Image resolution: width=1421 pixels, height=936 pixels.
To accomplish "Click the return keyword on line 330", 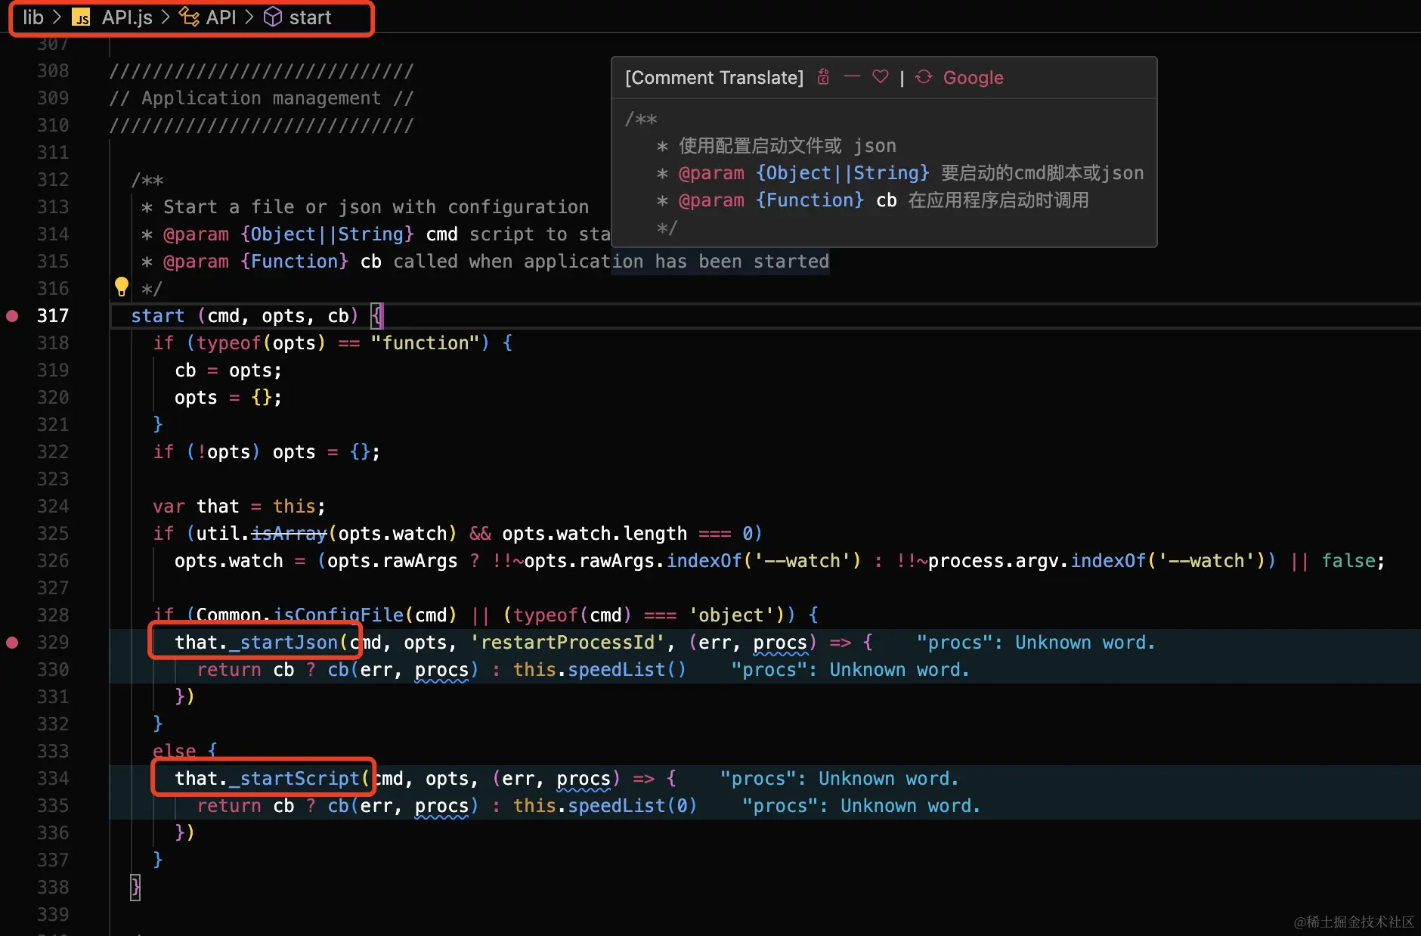I will pyautogui.click(x=229, y=670).
